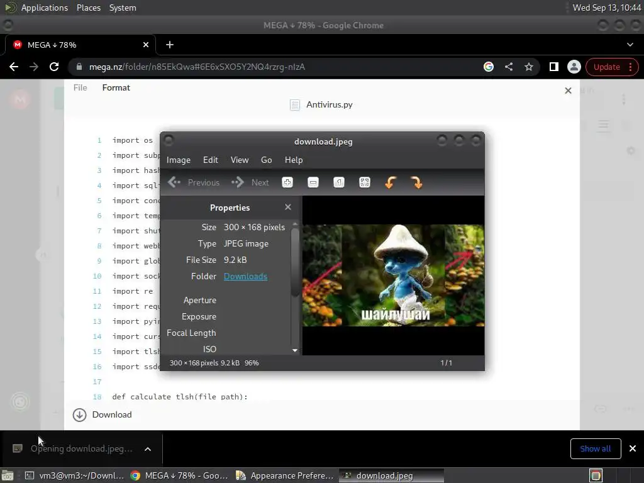The width and height of the screenshot is (644, 483).
Task: Switch to download.jpeg taskbar entry
Action: coord(391,475)
